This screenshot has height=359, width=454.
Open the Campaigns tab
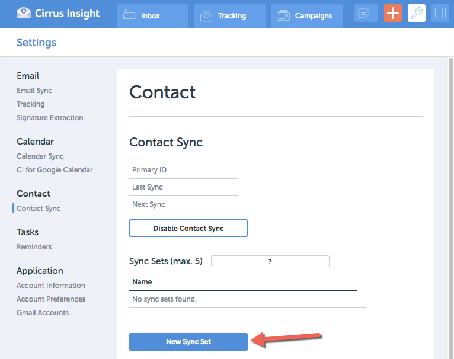coord(307,16)
